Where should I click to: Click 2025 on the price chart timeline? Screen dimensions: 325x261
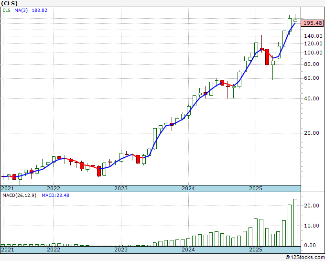pyautogui.click(x=256, y=188)
